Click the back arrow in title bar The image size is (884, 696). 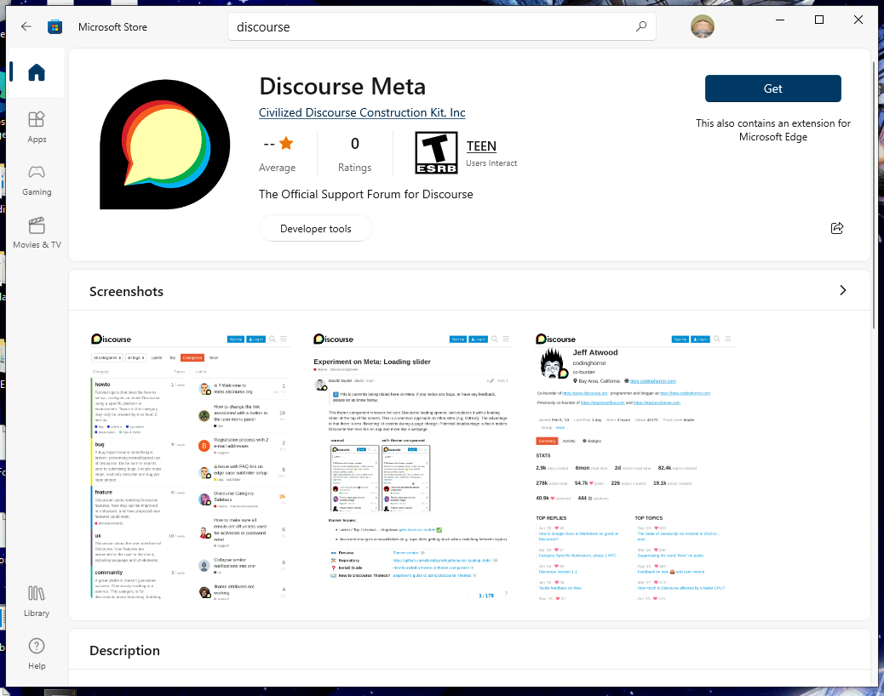click(x=26, y=26)
